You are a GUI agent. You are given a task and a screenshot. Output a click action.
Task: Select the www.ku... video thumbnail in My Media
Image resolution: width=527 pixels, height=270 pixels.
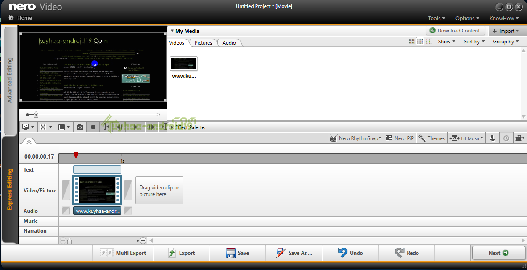point(184,64)
